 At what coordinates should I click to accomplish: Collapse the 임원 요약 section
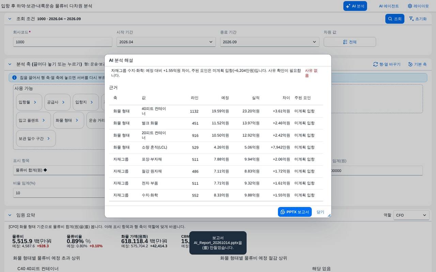click(x=10, y=215)
